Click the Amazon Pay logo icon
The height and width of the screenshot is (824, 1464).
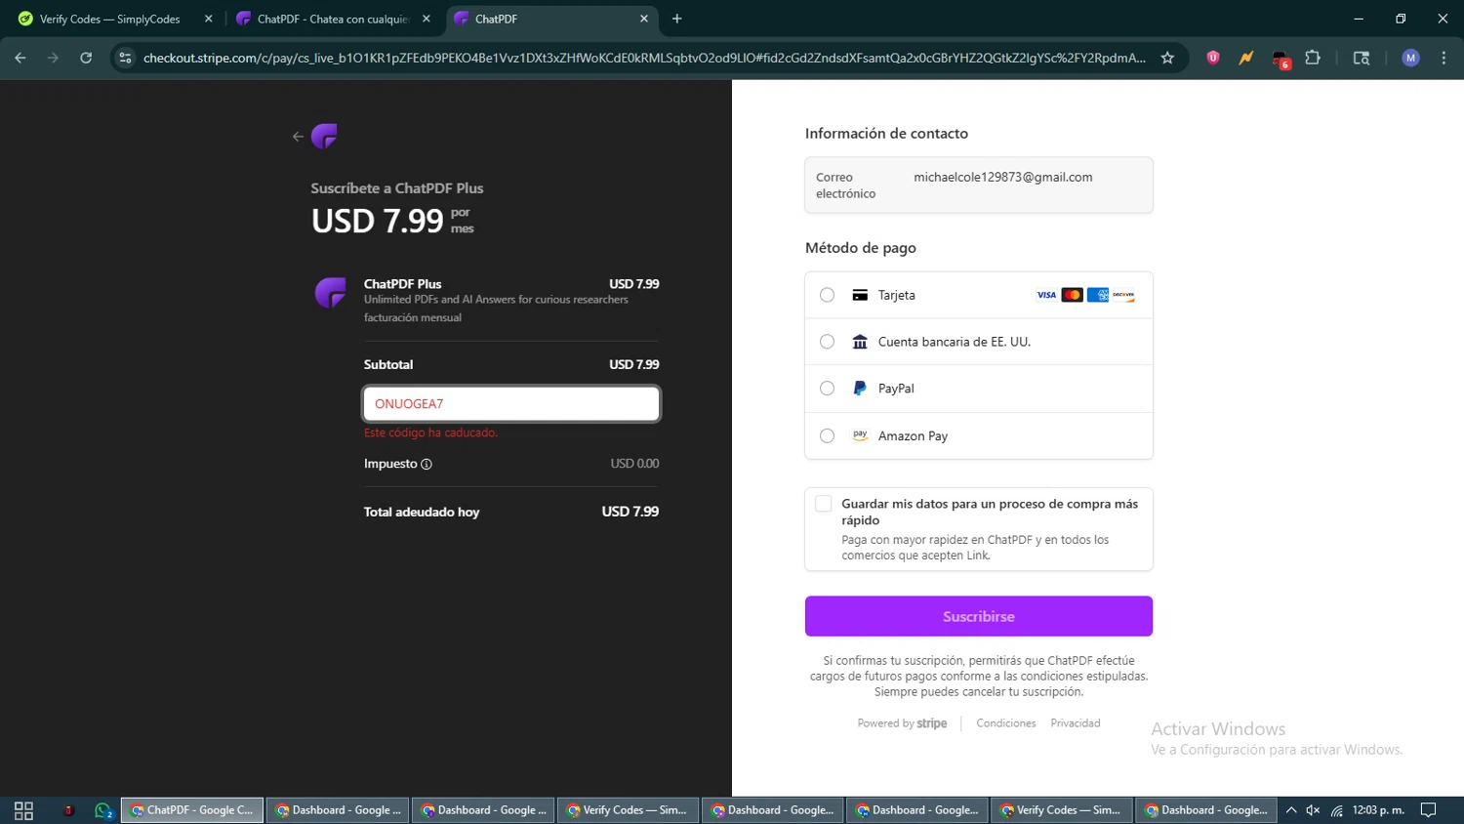click(x=860, y=435)
